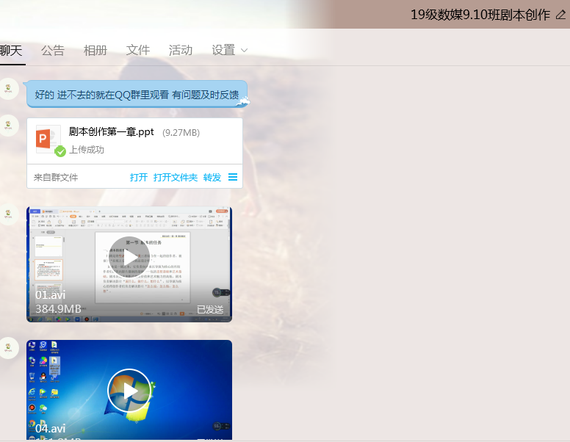Click the 剧本创作第一章.ppt file name
Image resolution: width=570 pixels, height=442 pixels.
click(x=111, y=132)
